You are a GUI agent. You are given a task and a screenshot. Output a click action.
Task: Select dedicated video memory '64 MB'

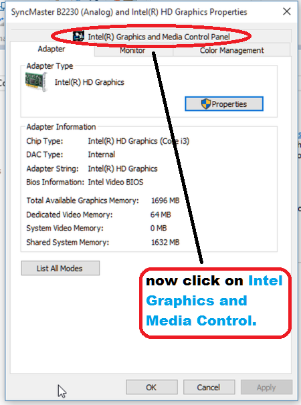pos(161,215)
